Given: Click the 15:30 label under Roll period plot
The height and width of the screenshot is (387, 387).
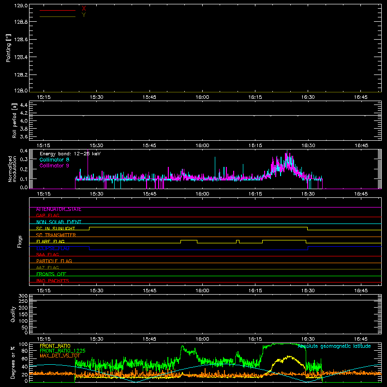Looking at the screenshot, I should [96, 146].
